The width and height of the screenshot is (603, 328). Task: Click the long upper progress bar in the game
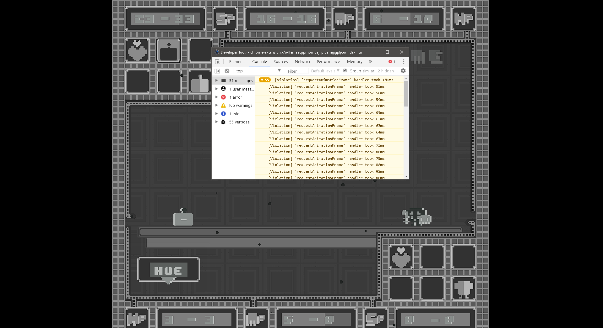[x=301, y=232]
